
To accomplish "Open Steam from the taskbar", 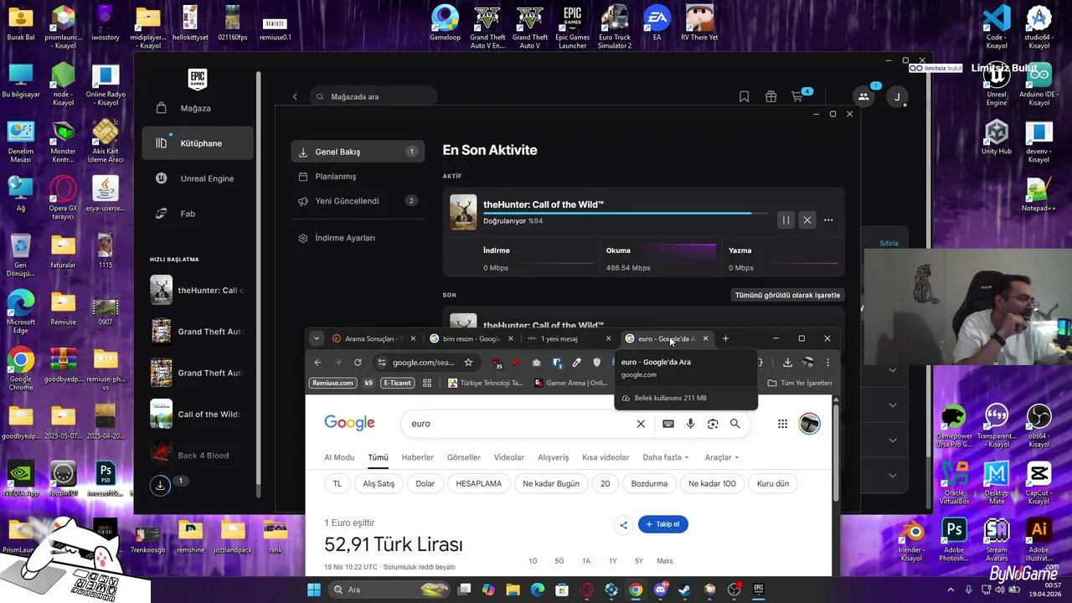I will [684, 590].
